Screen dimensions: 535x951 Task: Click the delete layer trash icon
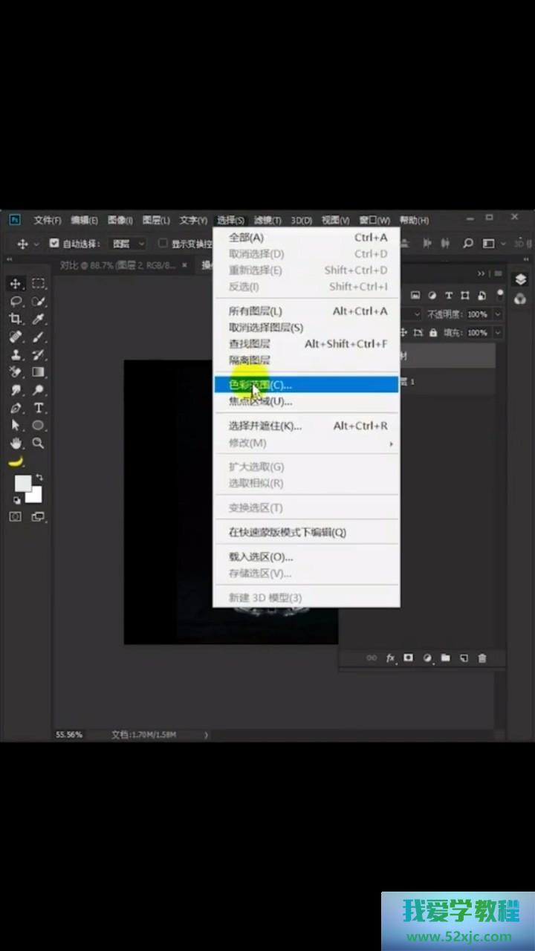[482, 658]
